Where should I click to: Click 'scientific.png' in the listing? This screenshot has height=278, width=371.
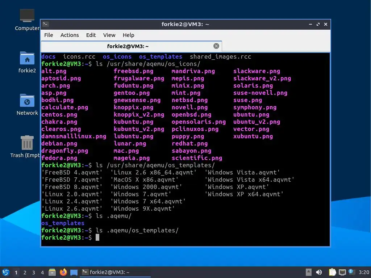197,158
